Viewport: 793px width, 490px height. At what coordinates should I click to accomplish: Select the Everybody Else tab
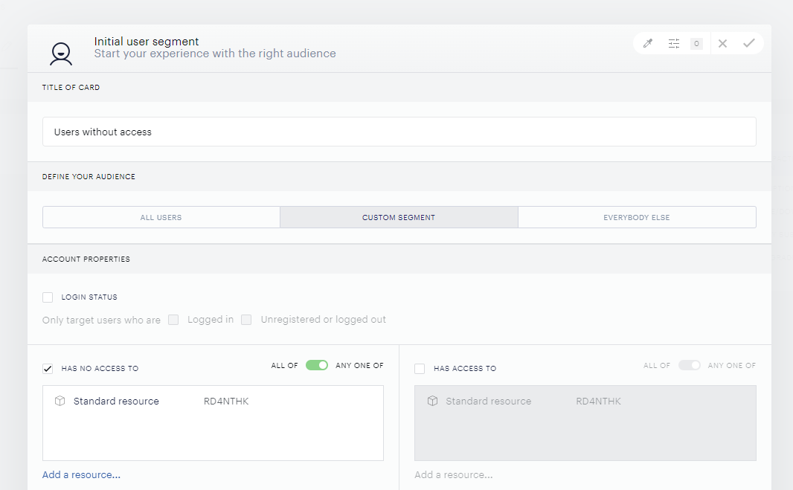tap(637, 217)
